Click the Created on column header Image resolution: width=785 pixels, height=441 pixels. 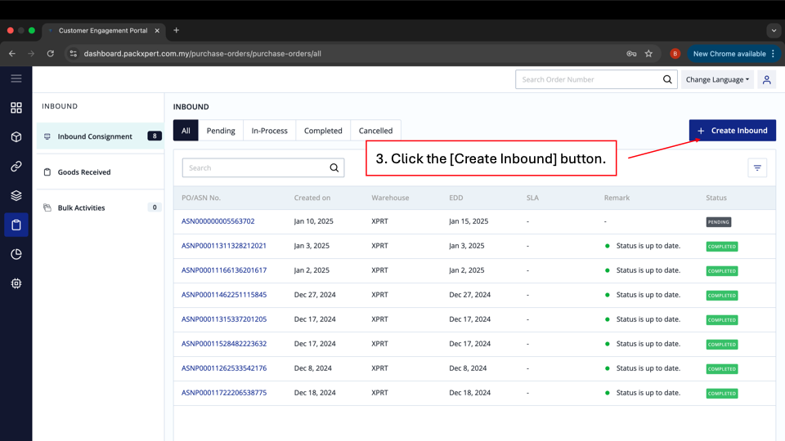coord(312,198)
